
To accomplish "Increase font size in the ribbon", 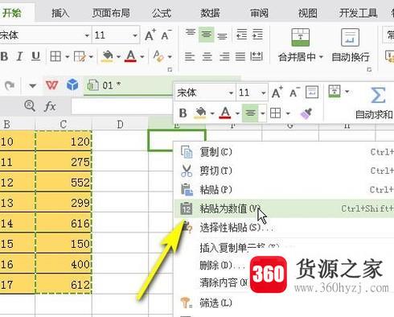I will point(150,35).
